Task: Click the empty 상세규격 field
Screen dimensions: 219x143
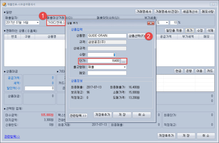Action: tap(107, 48)
